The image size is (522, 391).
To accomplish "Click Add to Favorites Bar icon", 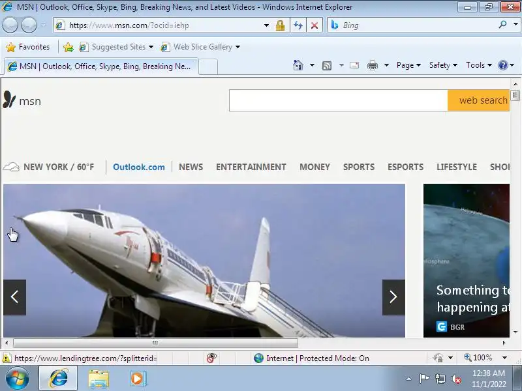I will (69, 47).
